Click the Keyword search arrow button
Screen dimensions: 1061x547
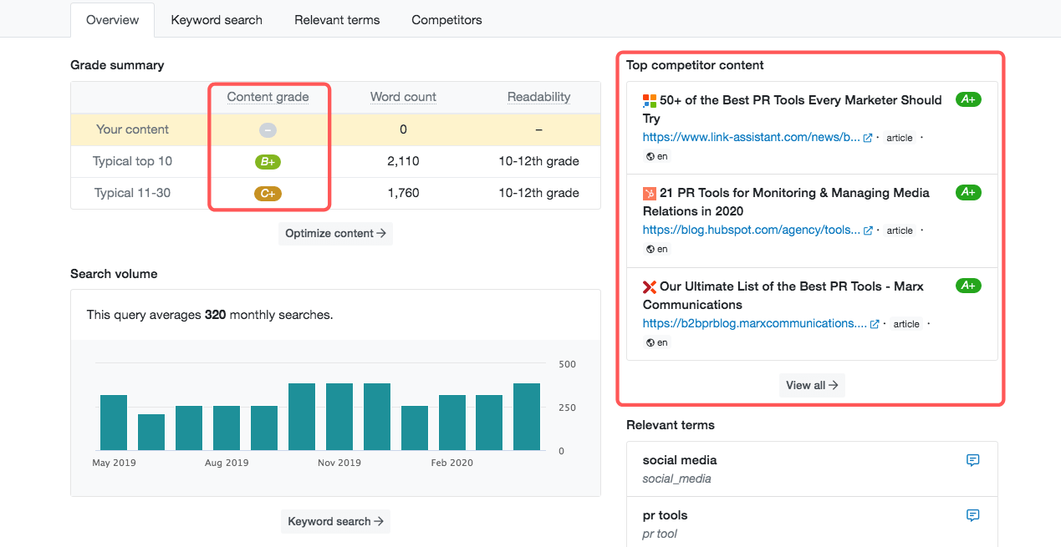(335, 522)
